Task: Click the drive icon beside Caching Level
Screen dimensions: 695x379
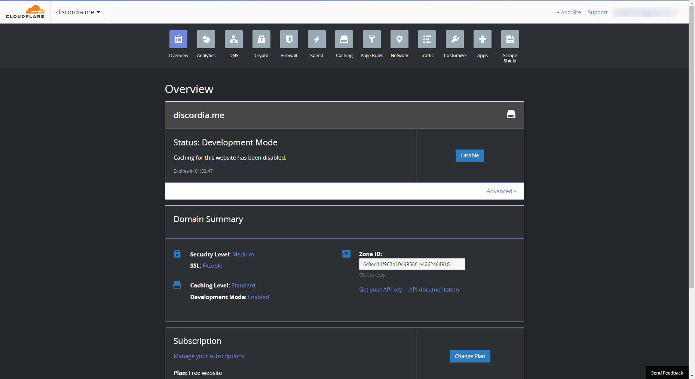Action: pos(177,285)
